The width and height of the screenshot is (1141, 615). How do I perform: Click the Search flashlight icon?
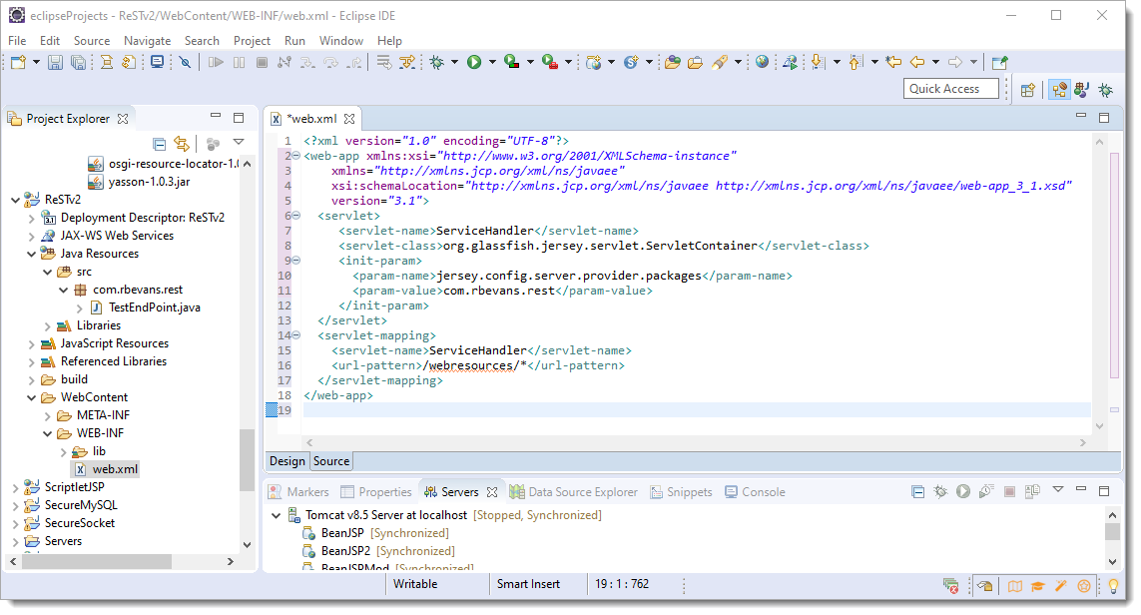pos(720,63)
